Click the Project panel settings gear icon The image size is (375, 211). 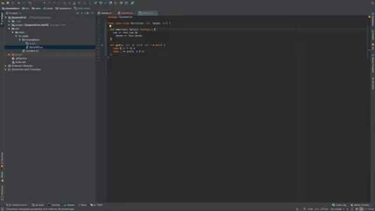(87, 13)
